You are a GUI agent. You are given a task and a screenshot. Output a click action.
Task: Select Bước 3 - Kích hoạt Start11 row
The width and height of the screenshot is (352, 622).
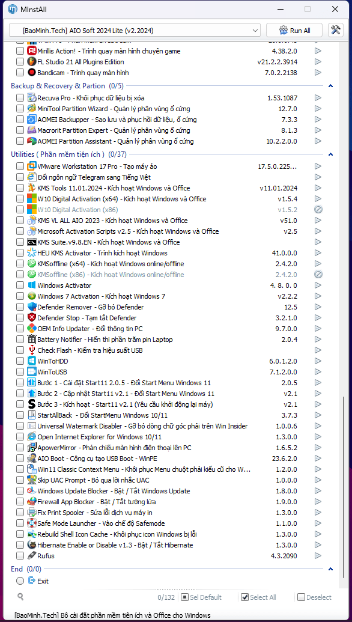tap(126, 404)
